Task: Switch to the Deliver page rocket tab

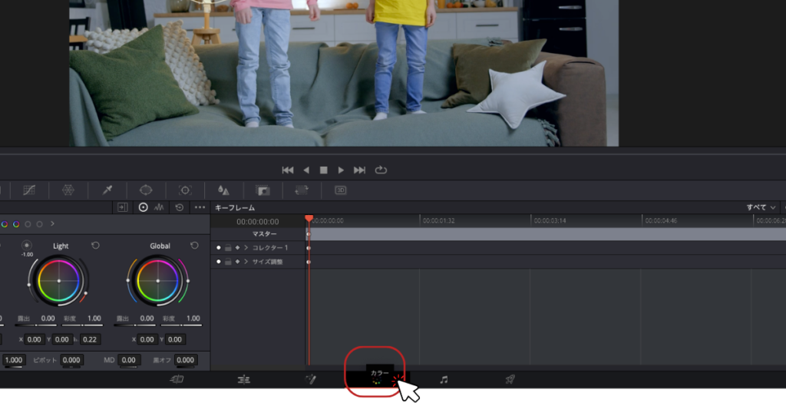Action: pyautogui.click(x=510, y=379)
